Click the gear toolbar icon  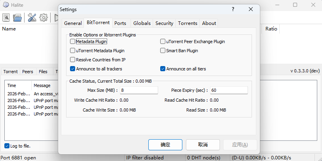click(x=44, y=17)
